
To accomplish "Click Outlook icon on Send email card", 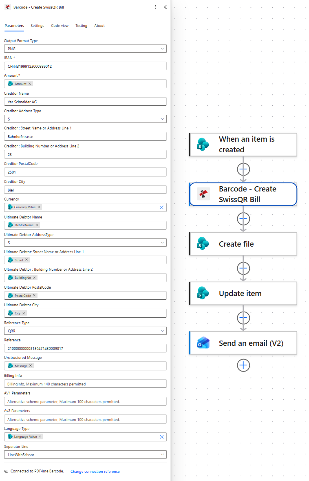I will 203,343.
